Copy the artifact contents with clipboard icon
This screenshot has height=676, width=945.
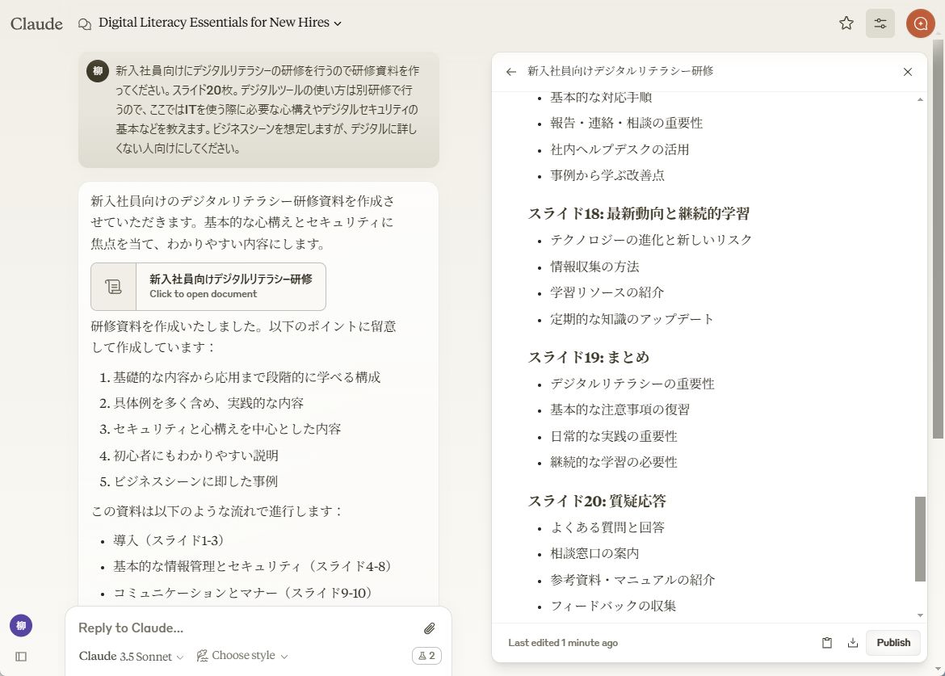(x=827, y=643)
